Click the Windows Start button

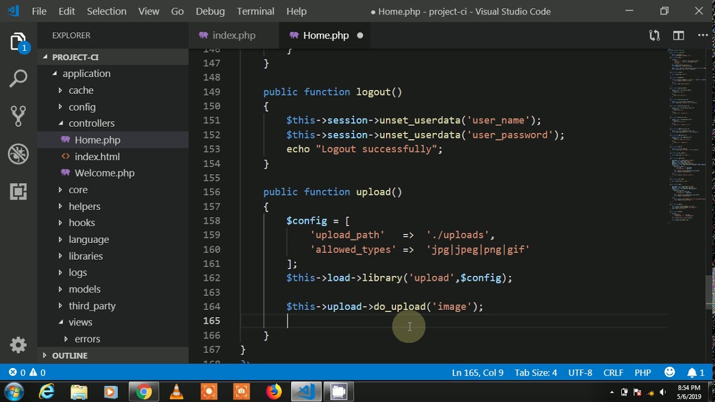click(x=14, y=392)
